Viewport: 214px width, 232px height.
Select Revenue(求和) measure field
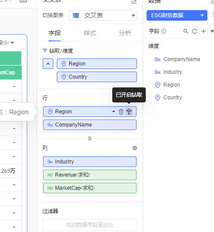click(x=90, y=175)
